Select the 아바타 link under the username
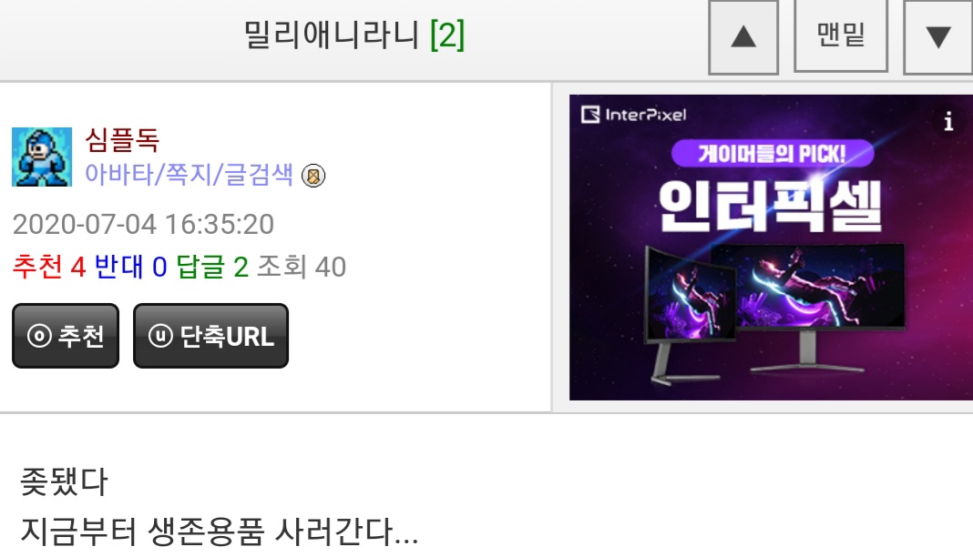The height and width of the screenshot is (557, 973). click(119, 174)
